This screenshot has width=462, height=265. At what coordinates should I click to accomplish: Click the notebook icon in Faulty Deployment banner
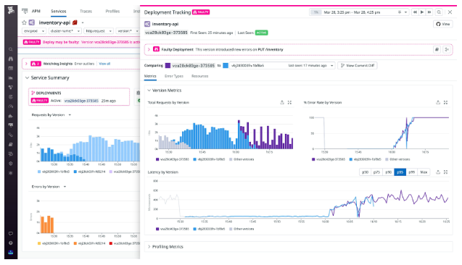[x=437, y=49]
